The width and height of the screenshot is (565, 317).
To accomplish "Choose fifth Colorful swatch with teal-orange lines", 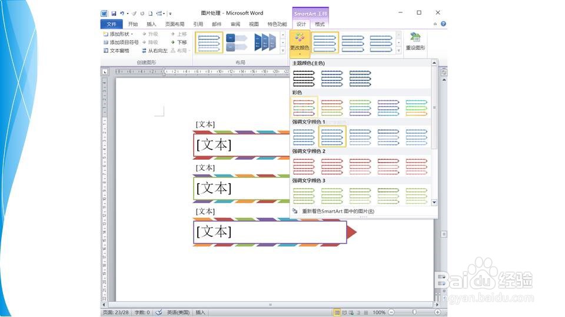I will pos(416,107).
